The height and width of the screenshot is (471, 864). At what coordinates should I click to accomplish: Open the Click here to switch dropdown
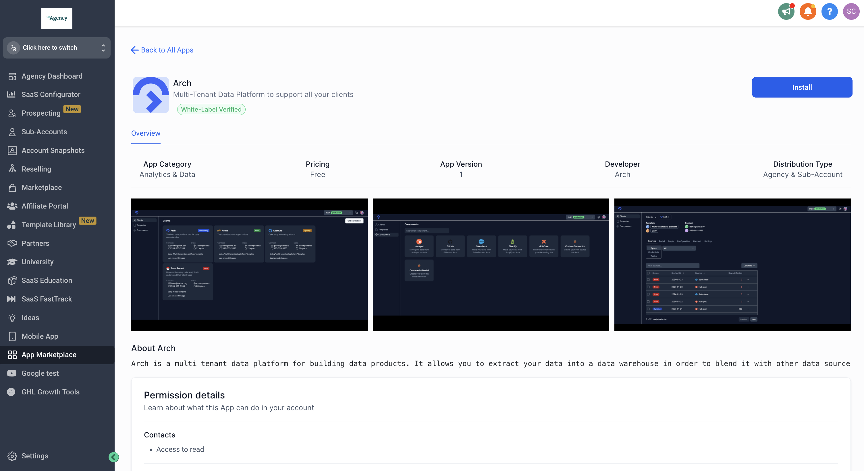tap(57, 48)
